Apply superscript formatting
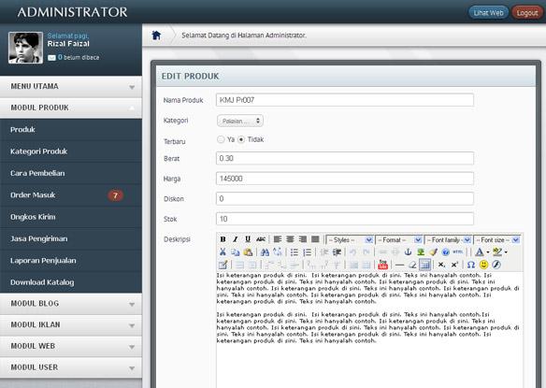The image size is (546, 388). click(454, 265)
